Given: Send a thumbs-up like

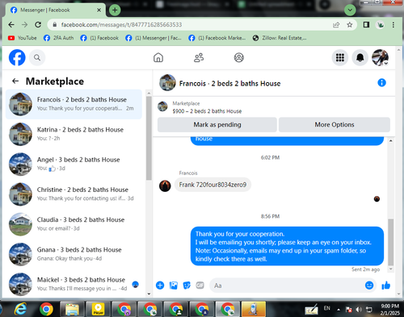Looking at the screenshot, I should (x=386, y=286).
